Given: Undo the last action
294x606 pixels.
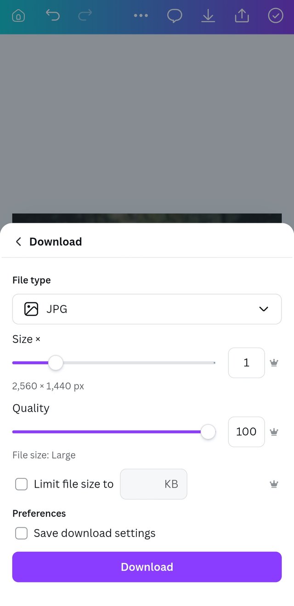Looking at the screenshot, I should pos(53,16).
